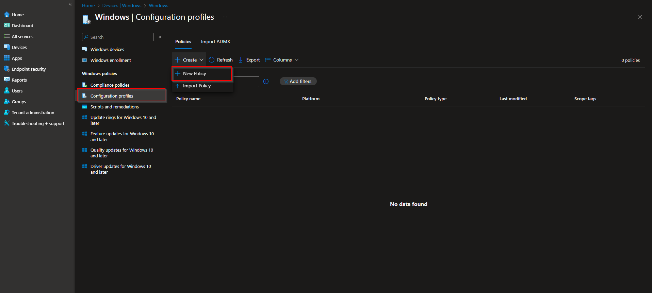Open Windows devices item
Screen dimensions: 652x293
pyautogui.click(x=107, y=49)
